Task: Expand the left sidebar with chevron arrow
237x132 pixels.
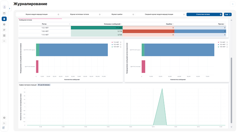Action: tap(10, 9)
